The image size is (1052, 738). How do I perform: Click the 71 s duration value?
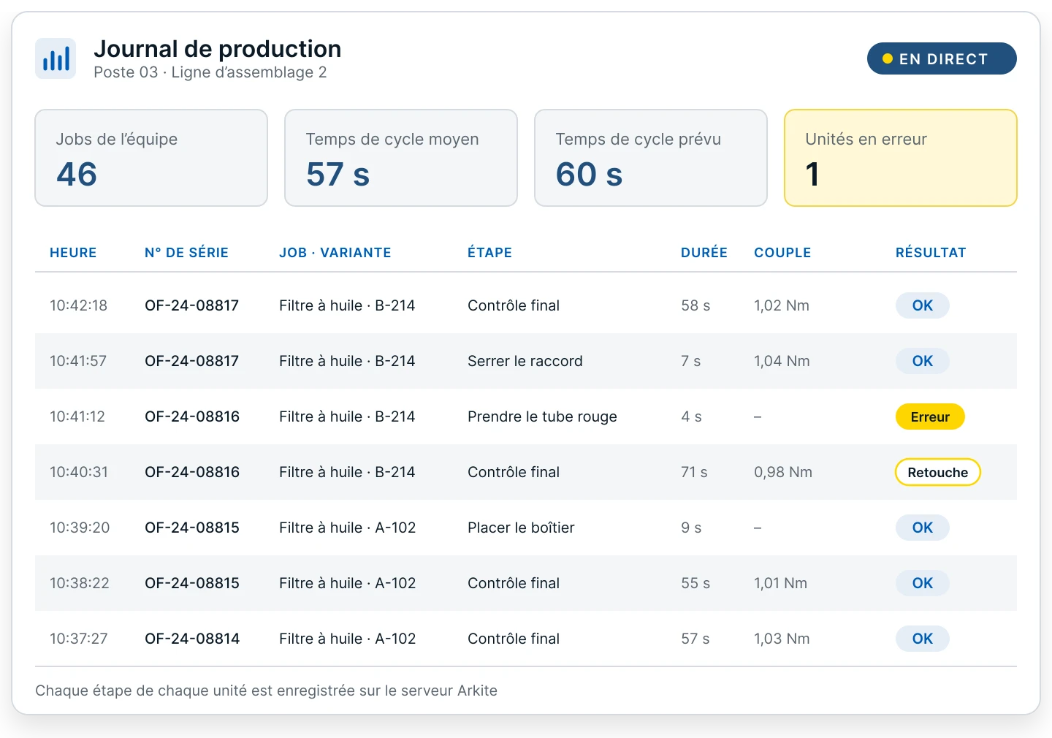[694, 472]
